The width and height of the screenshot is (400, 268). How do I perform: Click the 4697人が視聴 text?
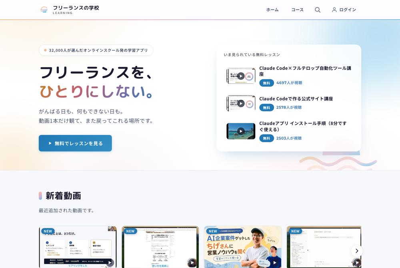289,83
